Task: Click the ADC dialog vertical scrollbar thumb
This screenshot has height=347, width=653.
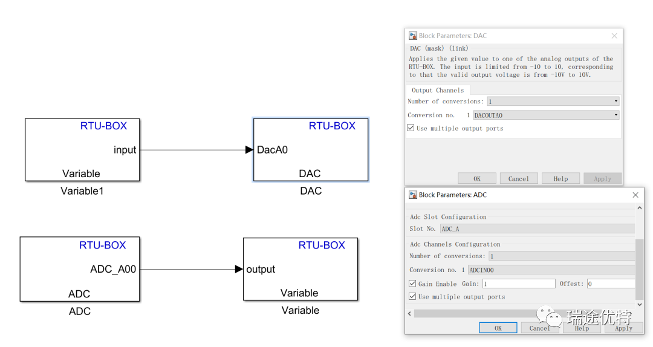Action: click(640, 268)
